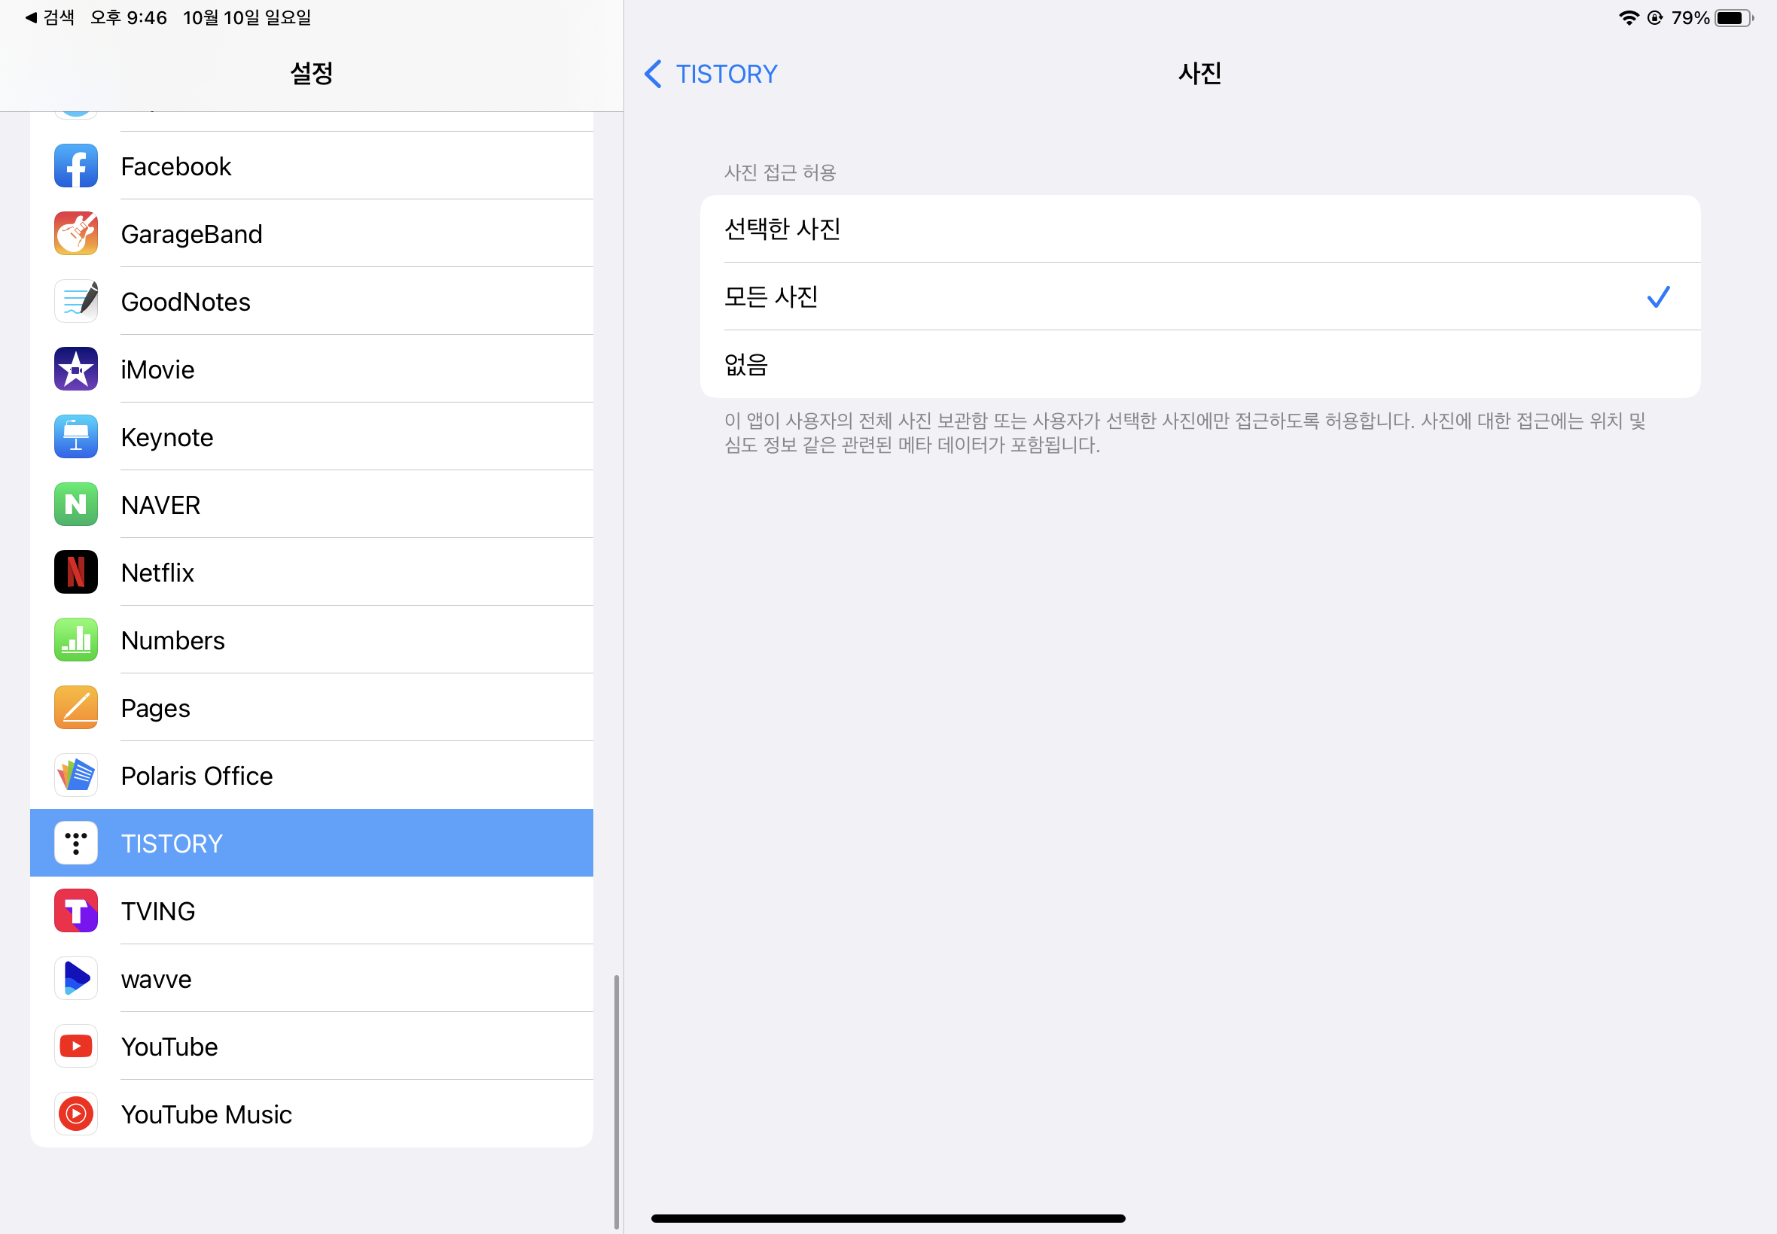Tap the iMovie star icon
1777x1234 pixels.
(x=76, y=369)
